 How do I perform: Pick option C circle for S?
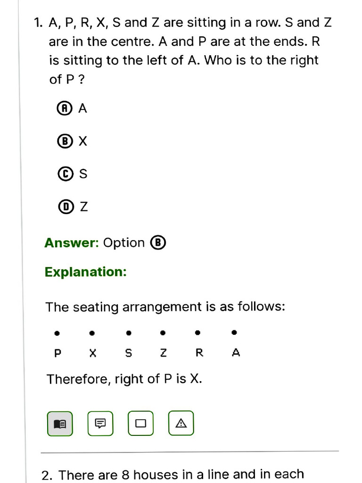[x=64, y=174]
